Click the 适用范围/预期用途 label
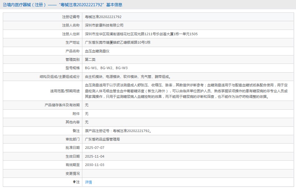 click(65, 91)
